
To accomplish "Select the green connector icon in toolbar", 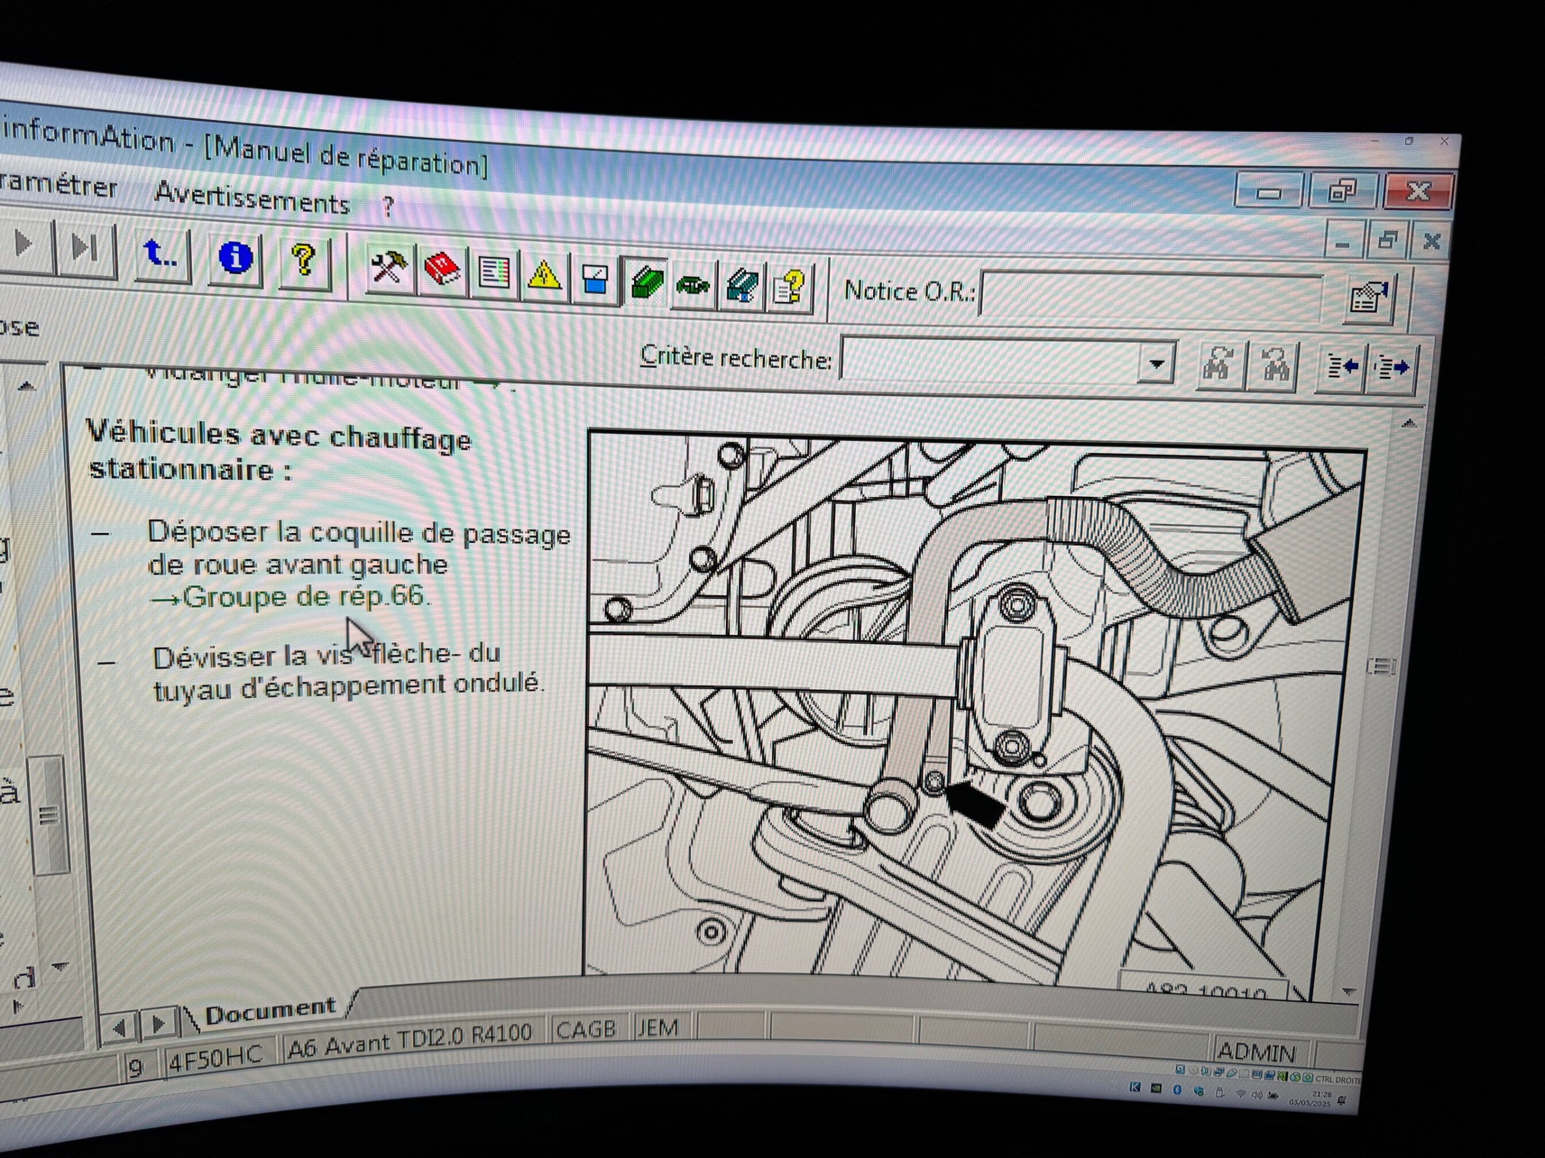I will click(646, 283).
